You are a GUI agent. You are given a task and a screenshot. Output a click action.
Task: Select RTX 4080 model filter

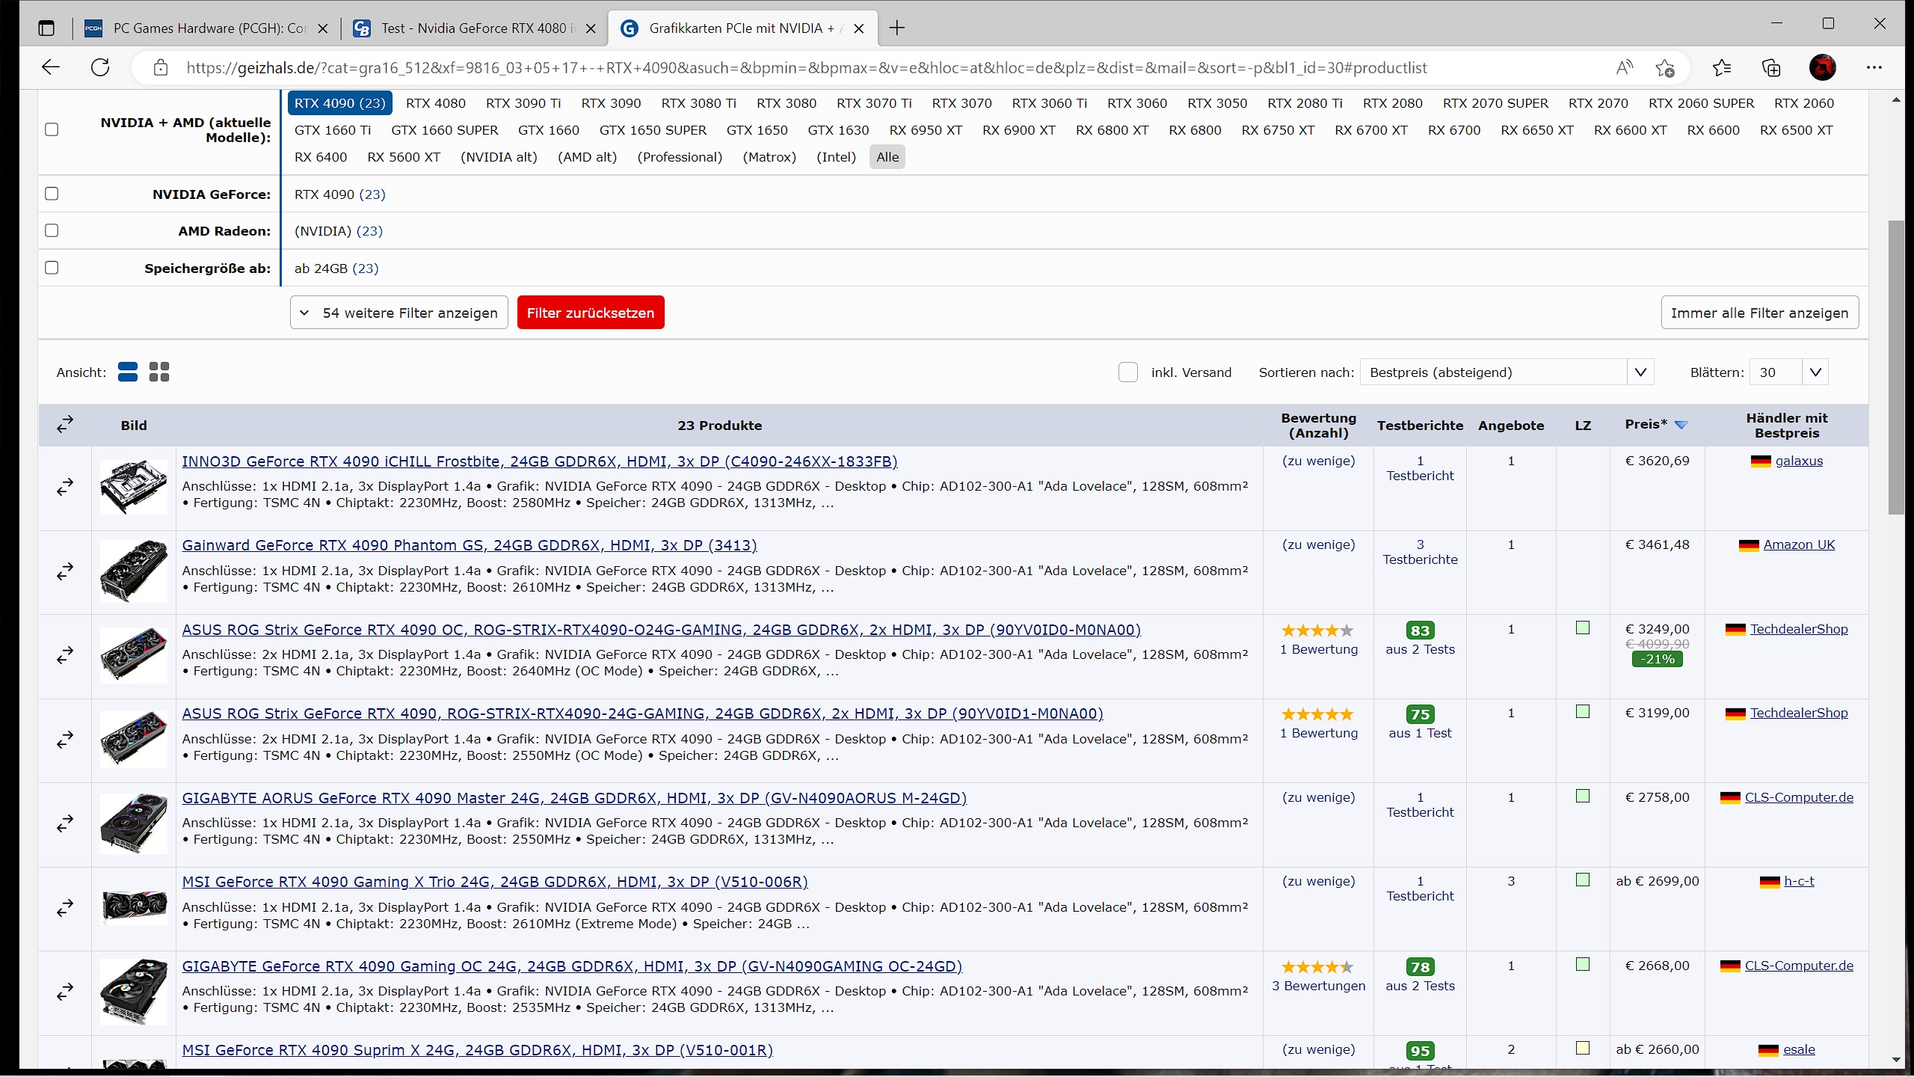pos(435,103)
